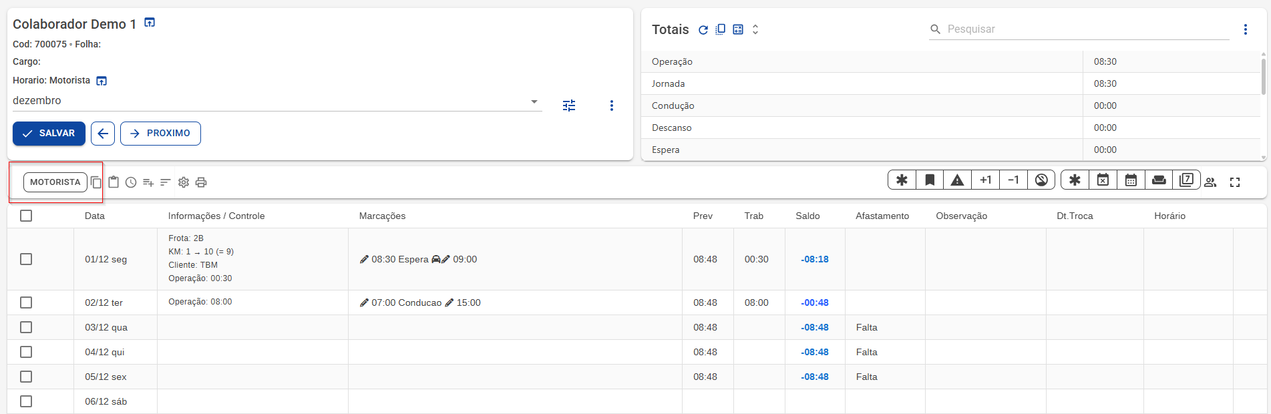Copy totals icon in Totais header
The height and width of the screenshot is (414, 1271).
pos(721,29)
